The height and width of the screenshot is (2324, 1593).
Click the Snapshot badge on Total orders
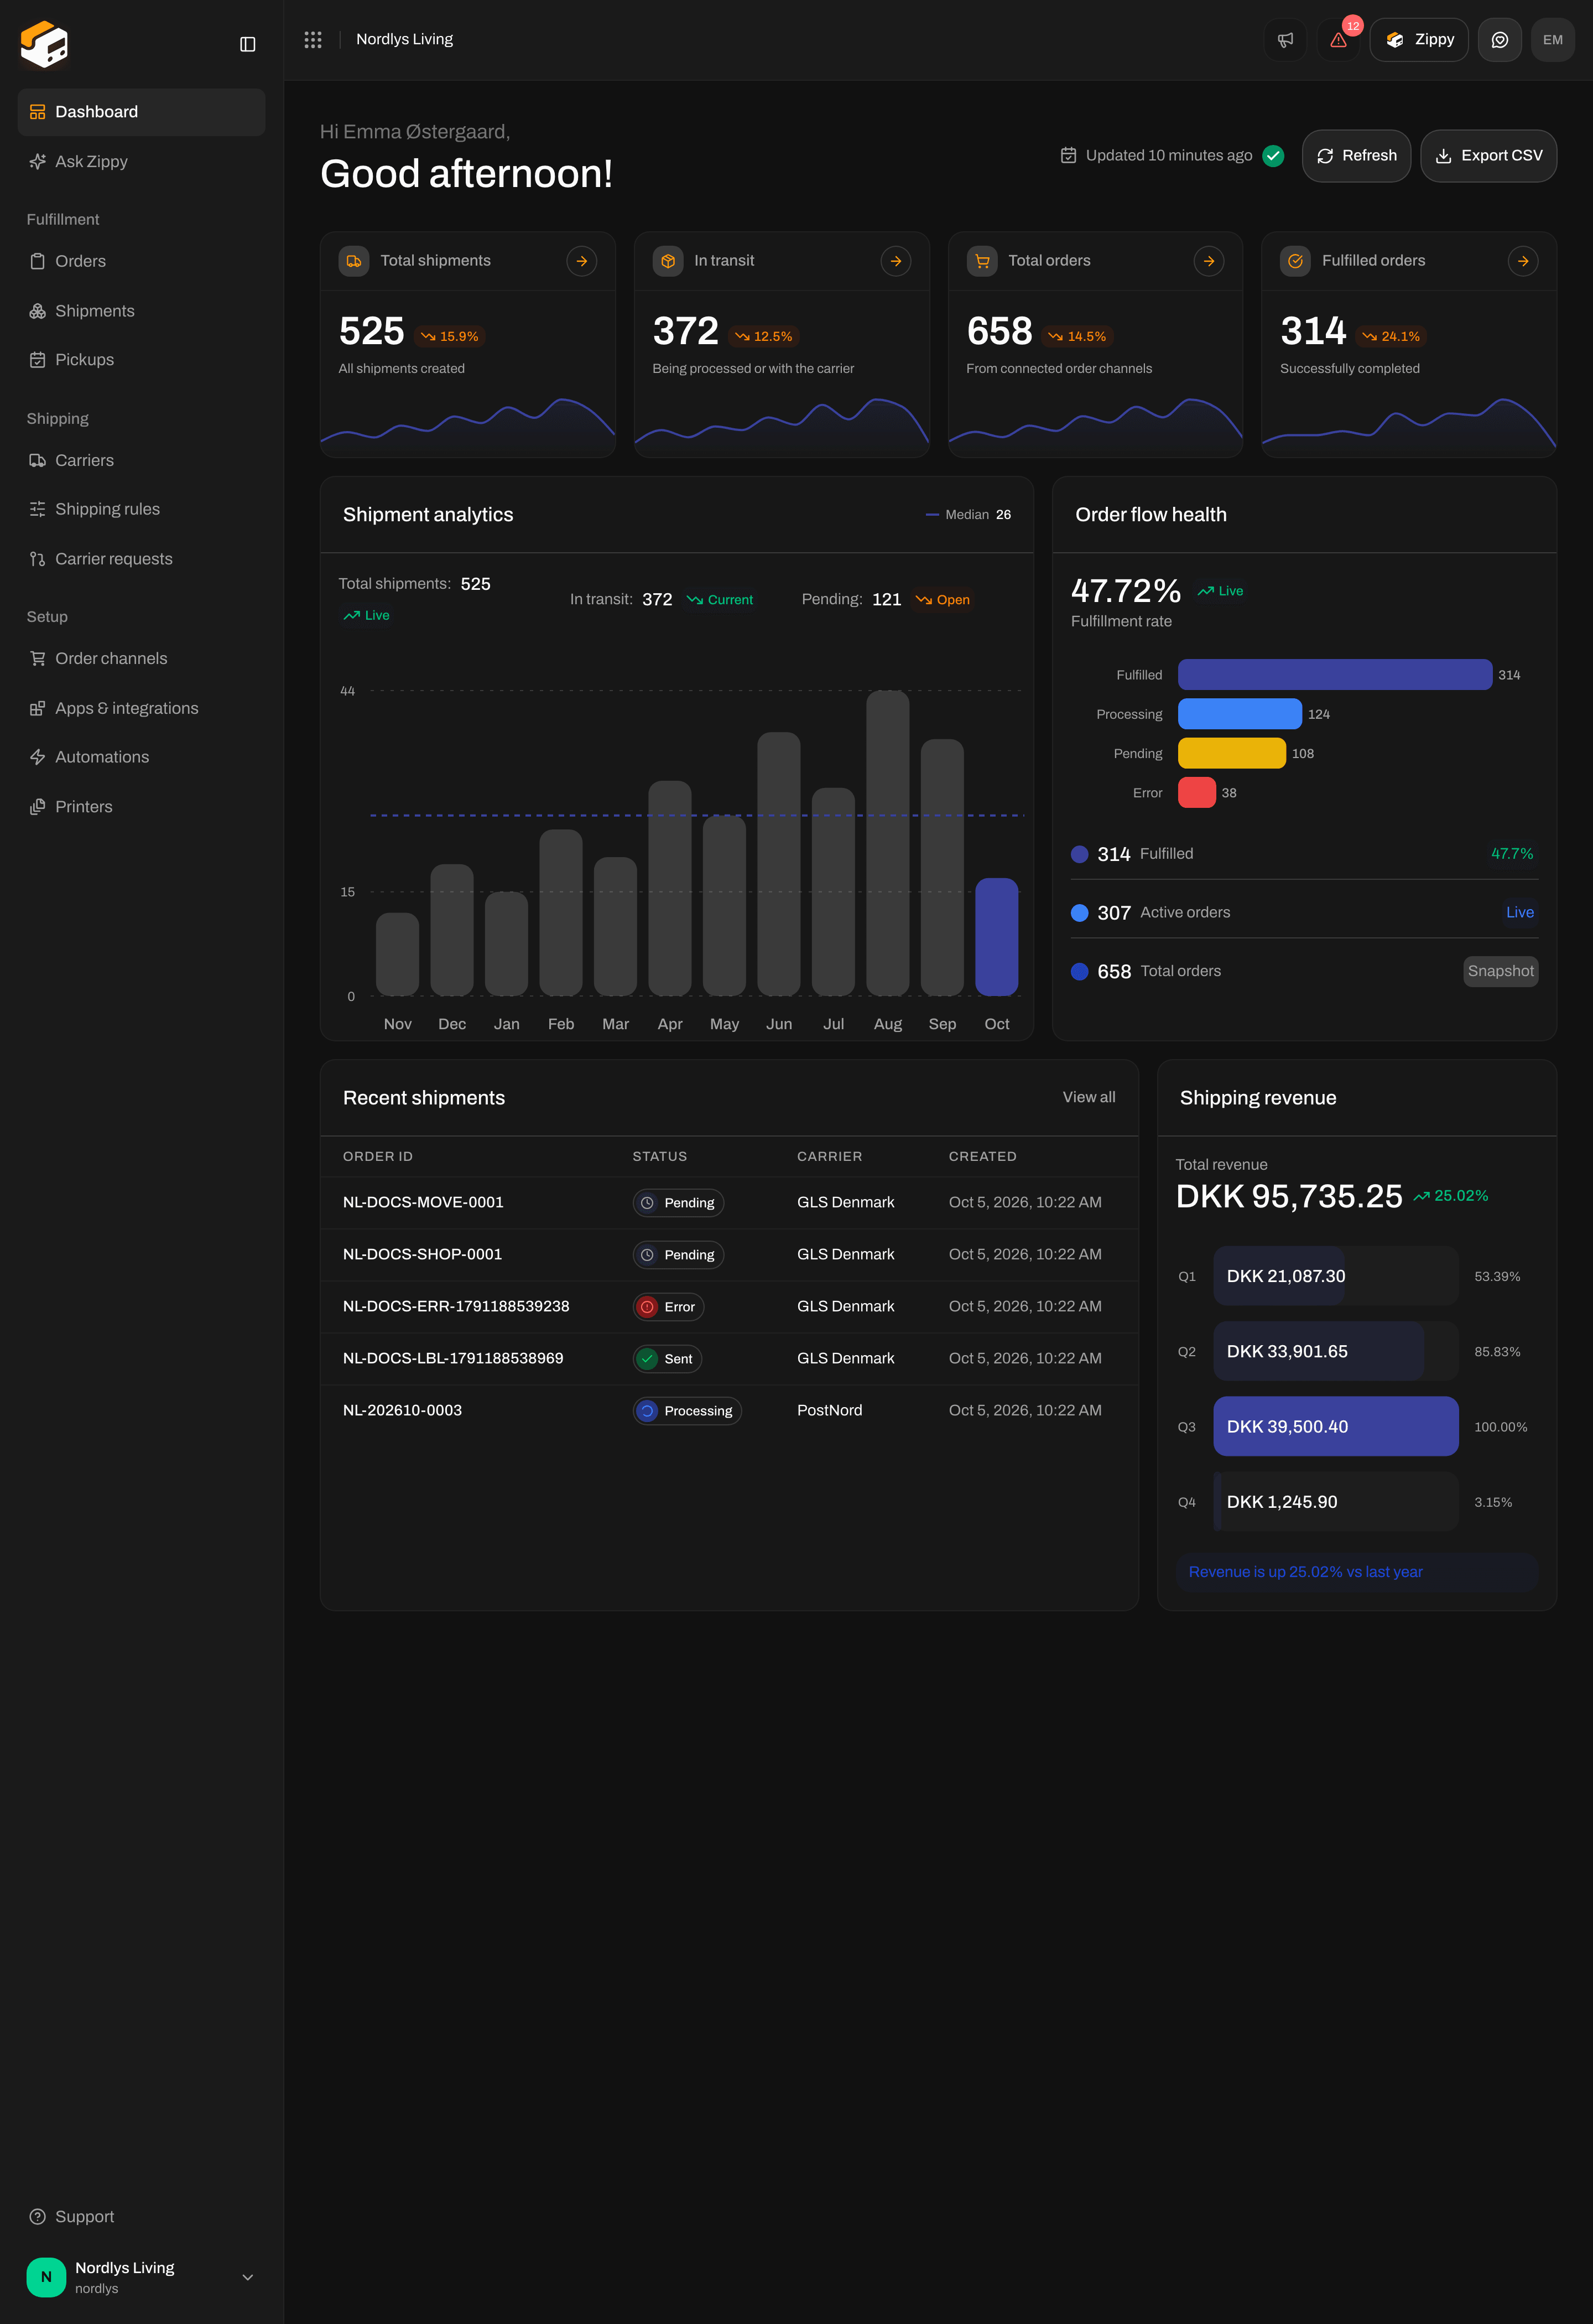pyautogui.click(x=1500, y=971)
